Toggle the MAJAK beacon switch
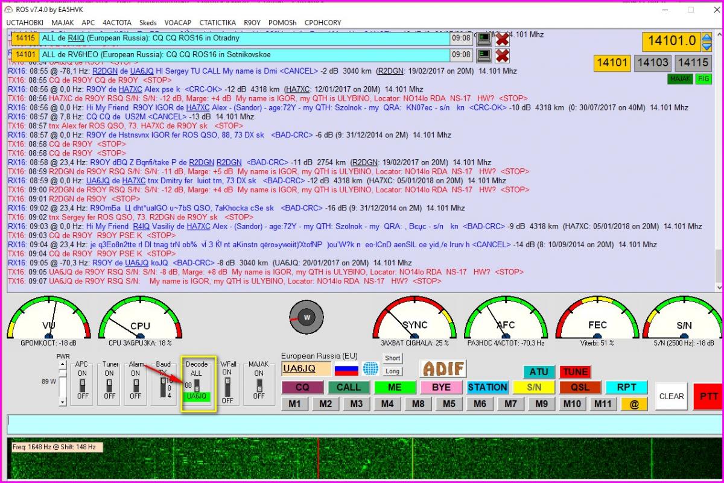The height and width of the screenshot is (483, 724). point(258,385)
